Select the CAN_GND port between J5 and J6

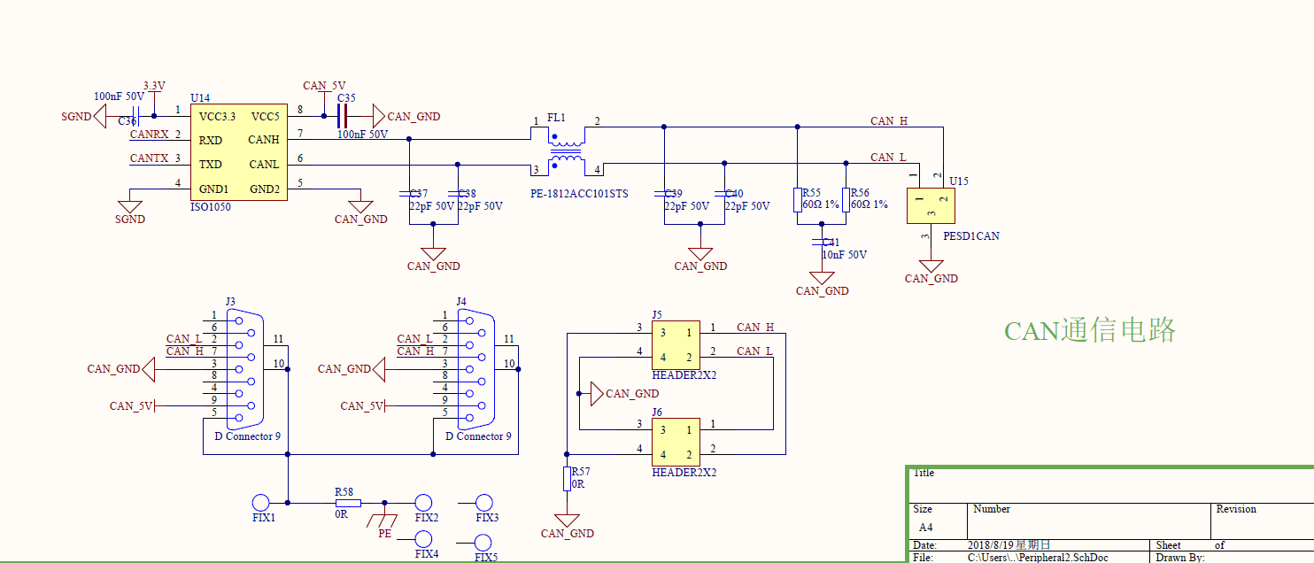(x=624, y=393)
